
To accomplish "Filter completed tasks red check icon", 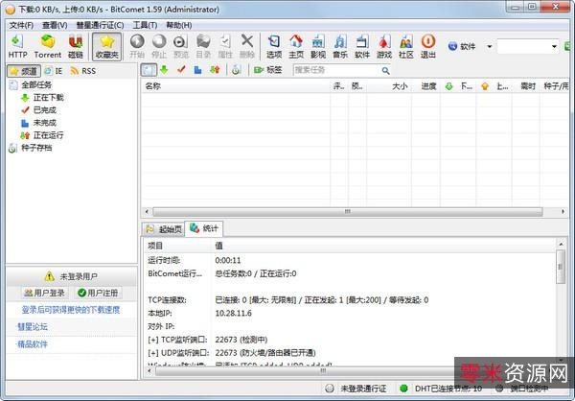I will [181, 69].
